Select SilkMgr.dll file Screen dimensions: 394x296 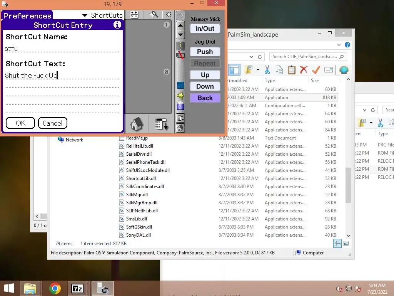click(x=137, y=194)
